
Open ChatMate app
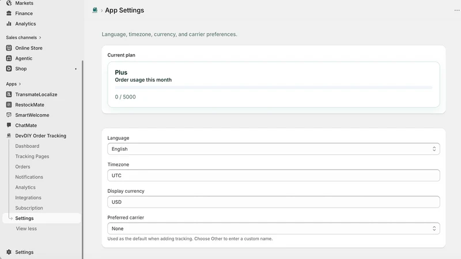[26, 125]
